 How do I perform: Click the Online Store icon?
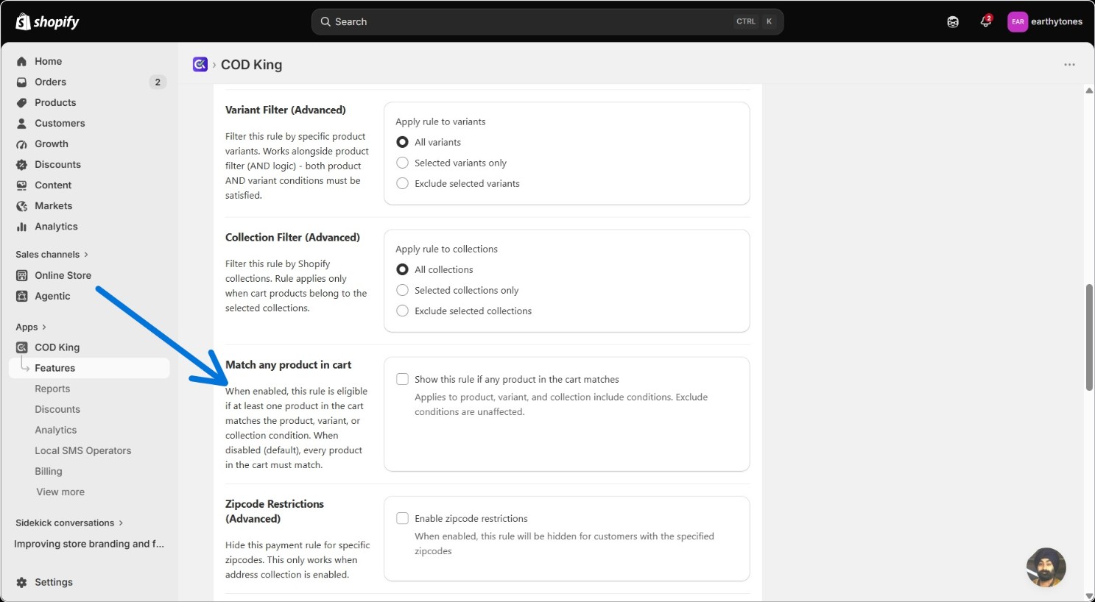tap(22, 276)
